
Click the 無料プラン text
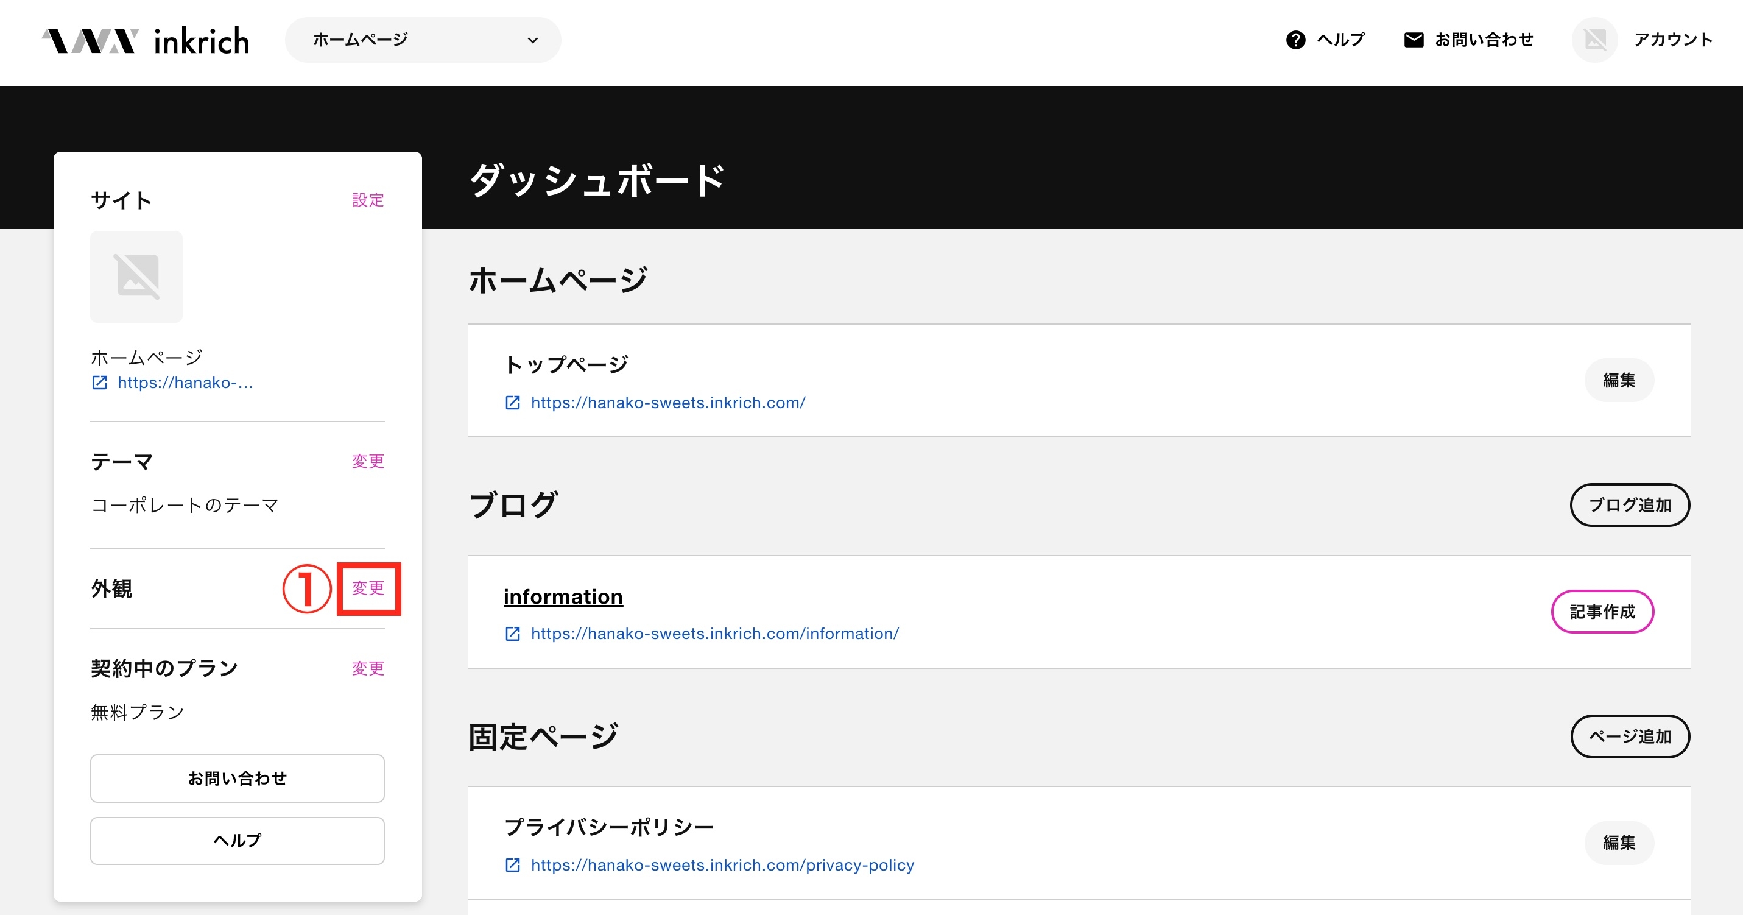pos(138,712)
